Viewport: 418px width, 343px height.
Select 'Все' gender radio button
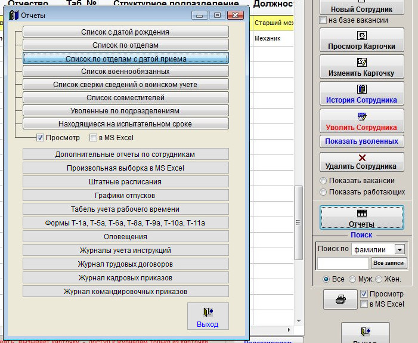coord(326,279)
